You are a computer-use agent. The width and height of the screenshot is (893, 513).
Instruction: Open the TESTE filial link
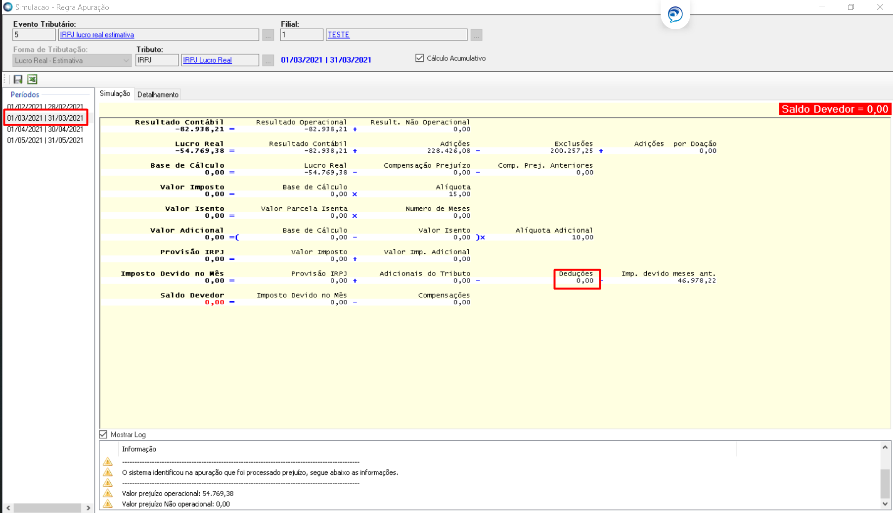tap(339, 35)
